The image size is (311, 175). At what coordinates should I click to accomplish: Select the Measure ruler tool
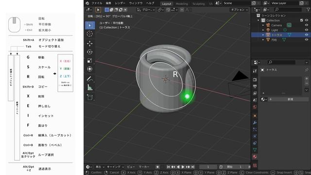pos(89,87)
